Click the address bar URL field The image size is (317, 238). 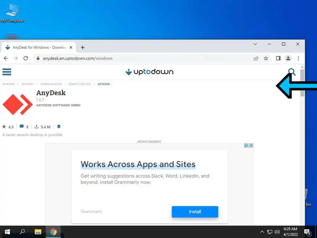141,58
